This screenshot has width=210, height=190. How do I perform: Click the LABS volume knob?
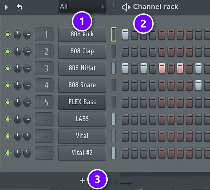pyautogui.click(x=27, y=119)
